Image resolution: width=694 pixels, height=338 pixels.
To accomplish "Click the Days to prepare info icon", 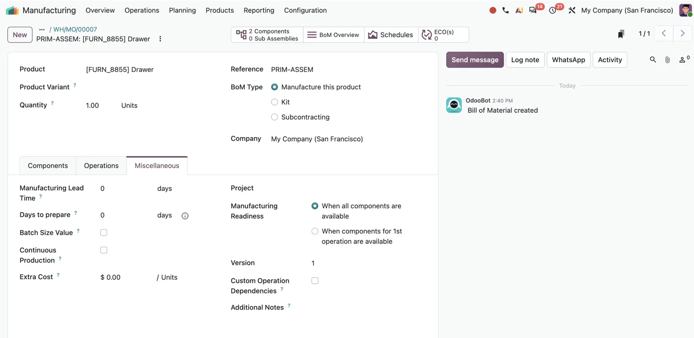I will (185, 216).
